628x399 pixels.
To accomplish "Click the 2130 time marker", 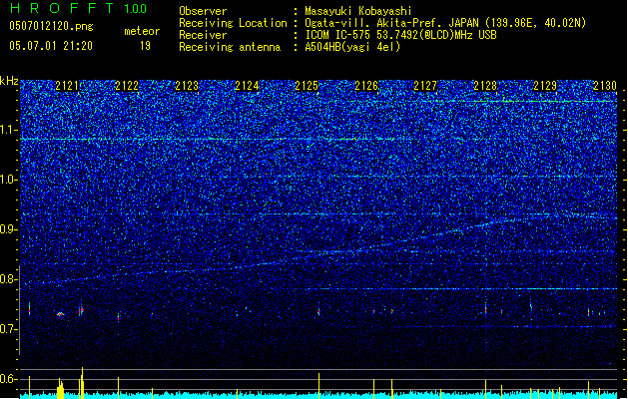I will pyautogui.click(x=605, y=86).
